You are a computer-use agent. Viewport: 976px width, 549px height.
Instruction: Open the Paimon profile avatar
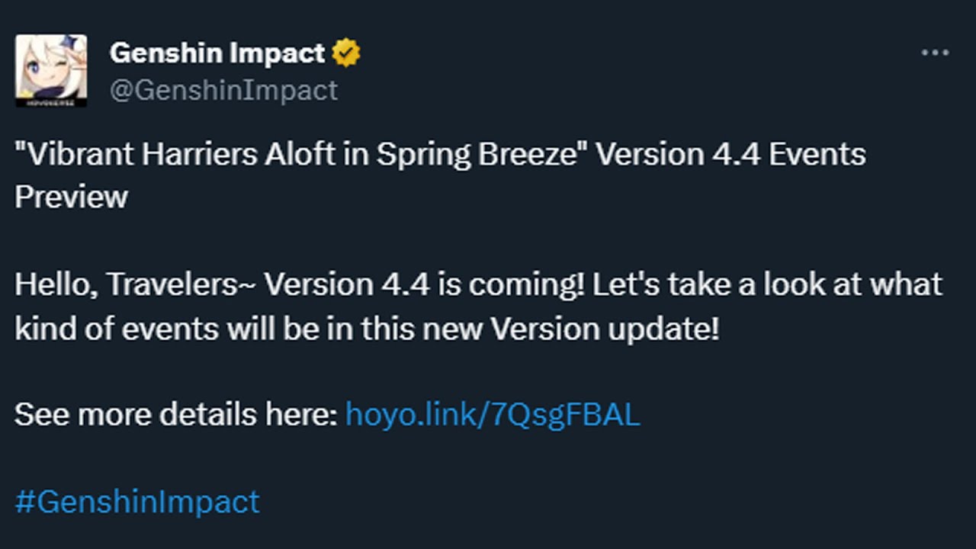(x=51, y=67)
